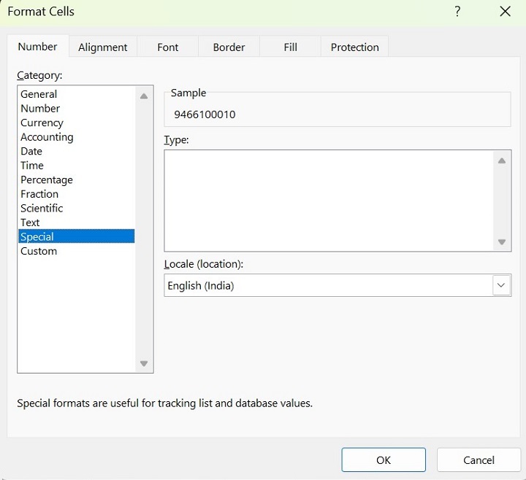Open the English (India) locale combo box

[328, 285]
